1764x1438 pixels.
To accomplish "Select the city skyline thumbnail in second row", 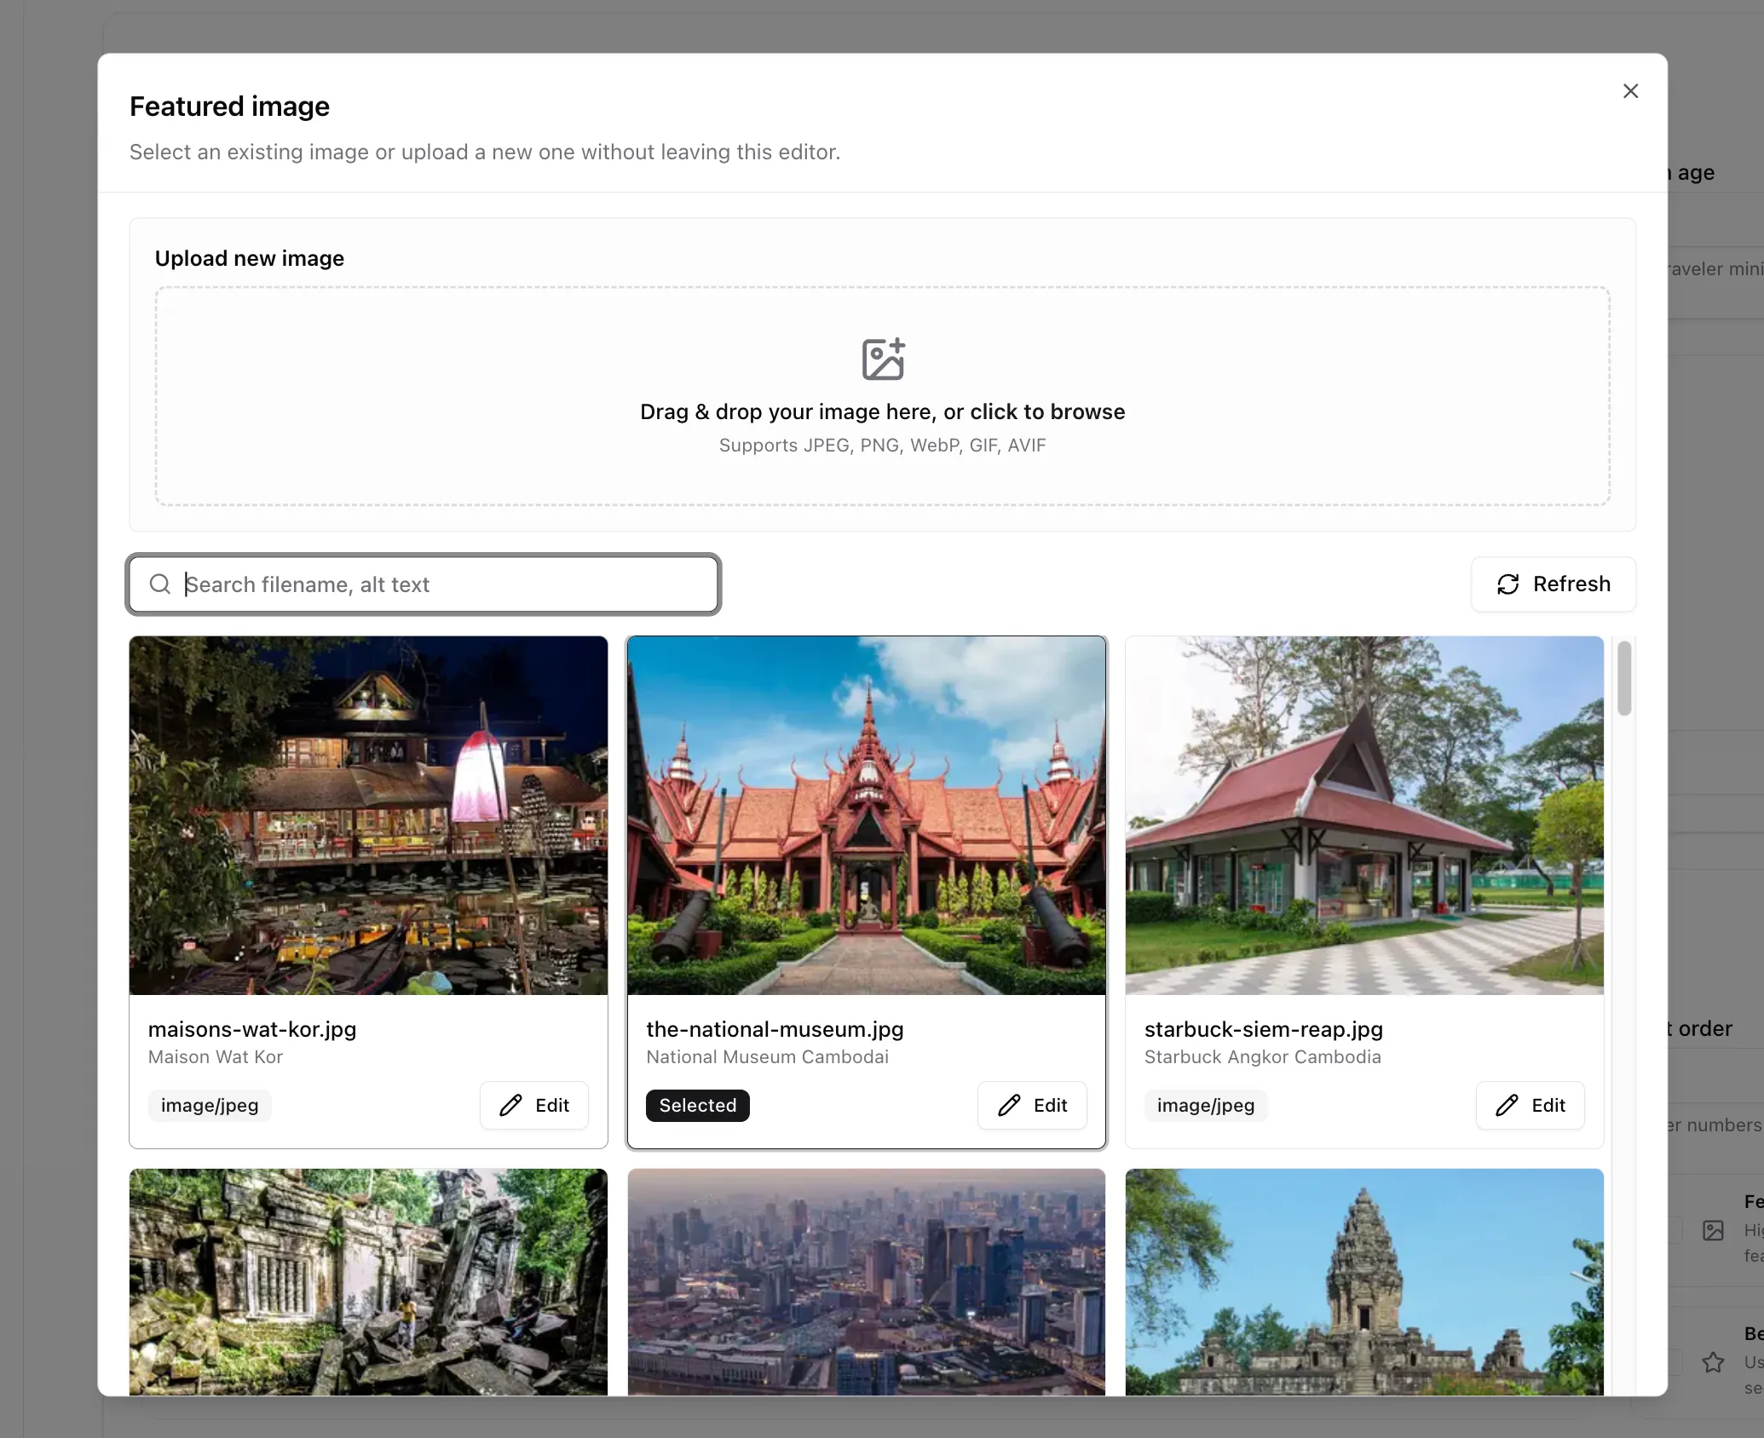I will [867, 1282].
